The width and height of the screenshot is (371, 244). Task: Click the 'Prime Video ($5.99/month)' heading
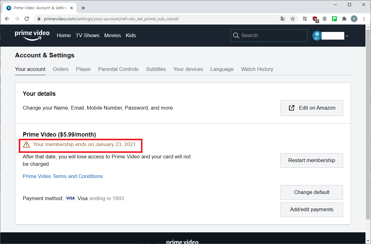(x=59, y=135)
